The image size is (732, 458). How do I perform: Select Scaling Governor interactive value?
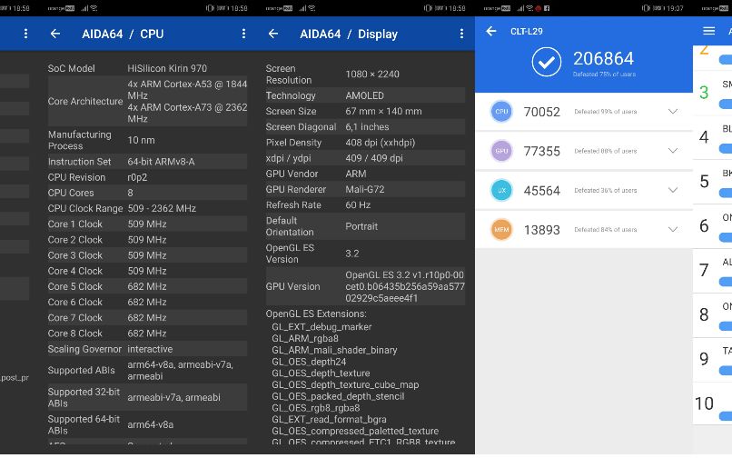point(150,349)
